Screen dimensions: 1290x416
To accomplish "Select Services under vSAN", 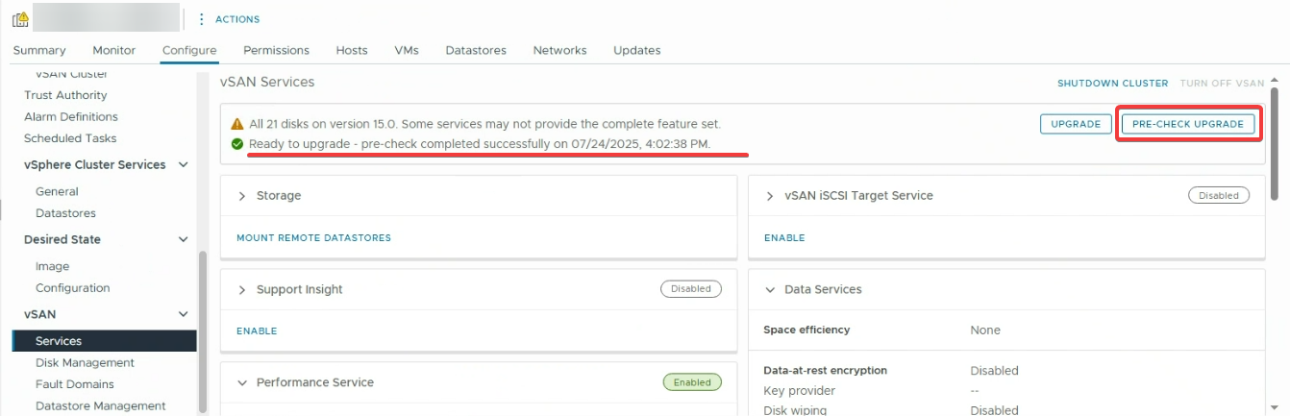I will pyautogui.click(x=104, y=341).
